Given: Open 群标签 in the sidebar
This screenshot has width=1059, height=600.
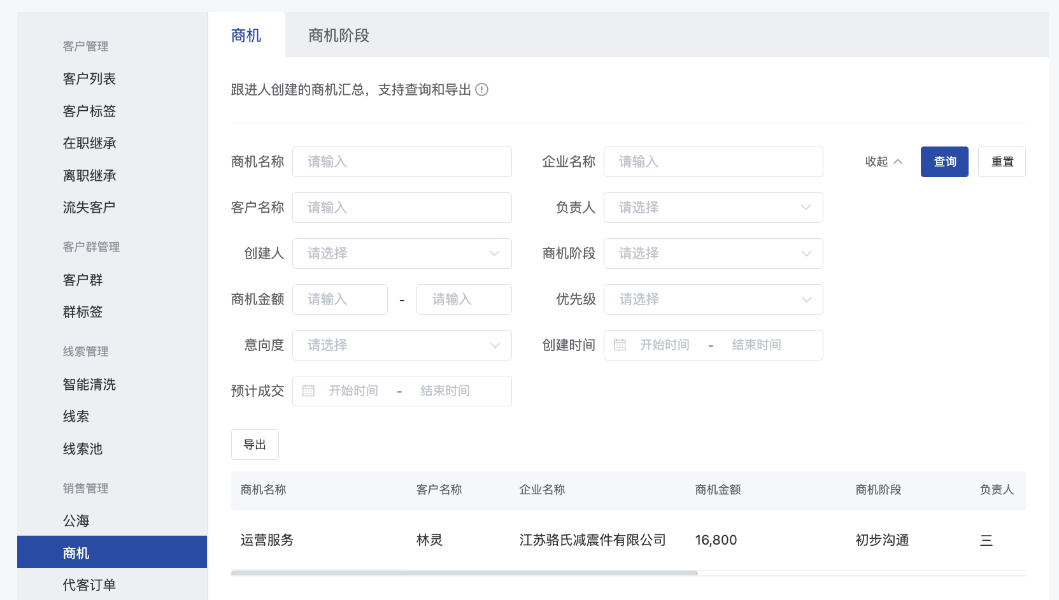Looking at the screenshot, I should pos(83,312).
